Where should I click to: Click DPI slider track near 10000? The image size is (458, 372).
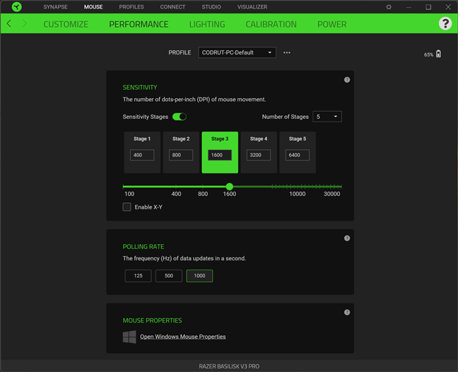click(298, 187)
